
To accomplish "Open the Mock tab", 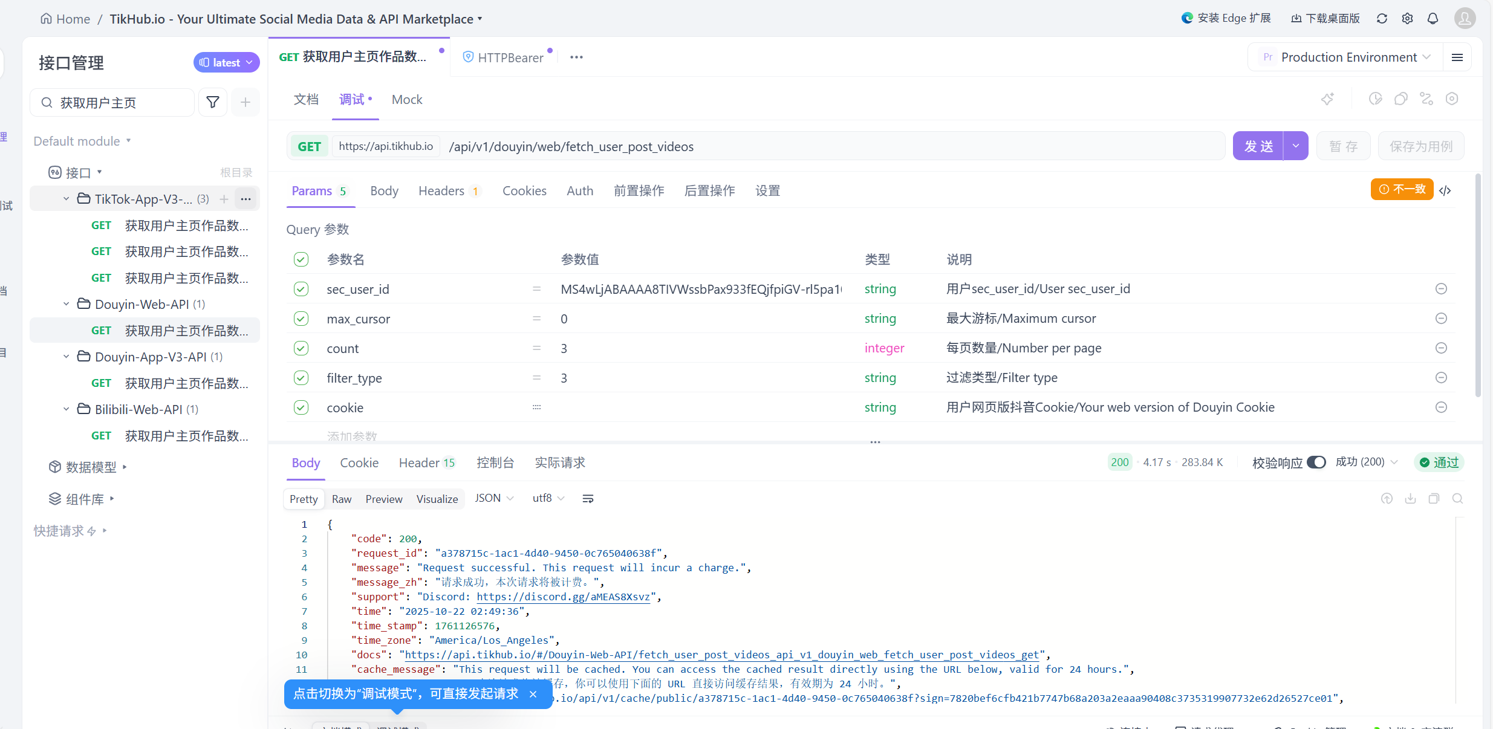I will tap(407, 100).
